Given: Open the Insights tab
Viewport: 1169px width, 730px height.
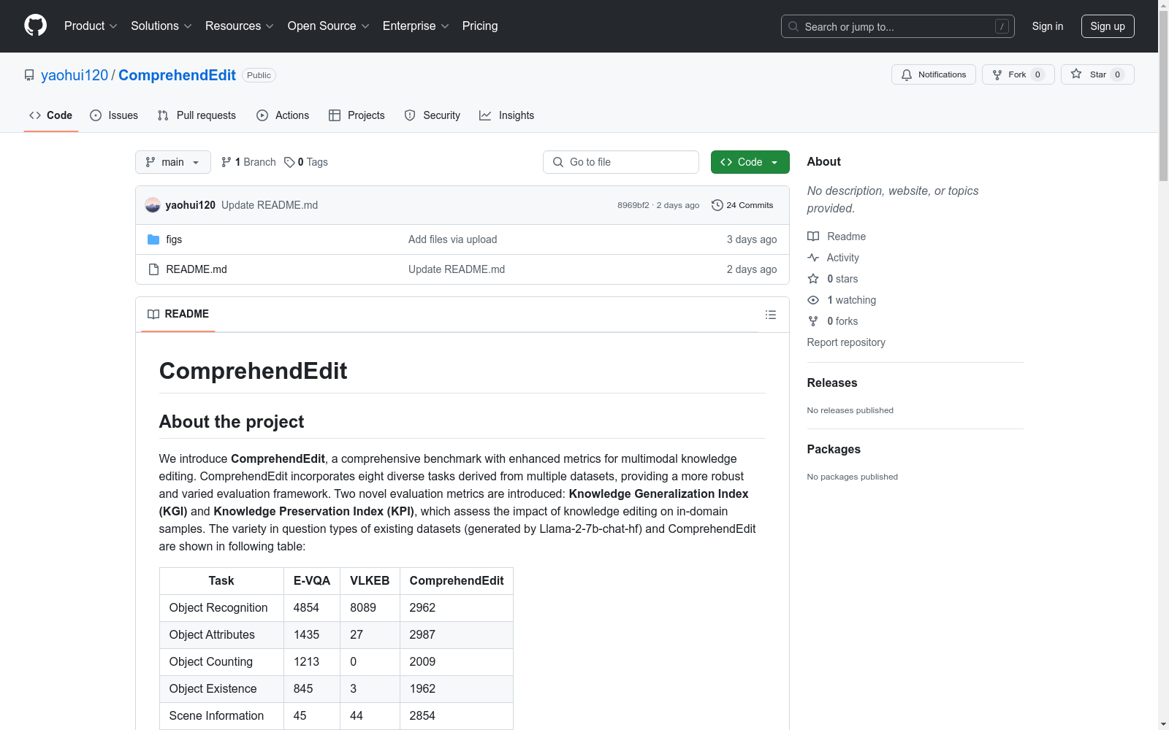Looking at the screenshot, I should (x=507, y=115).
